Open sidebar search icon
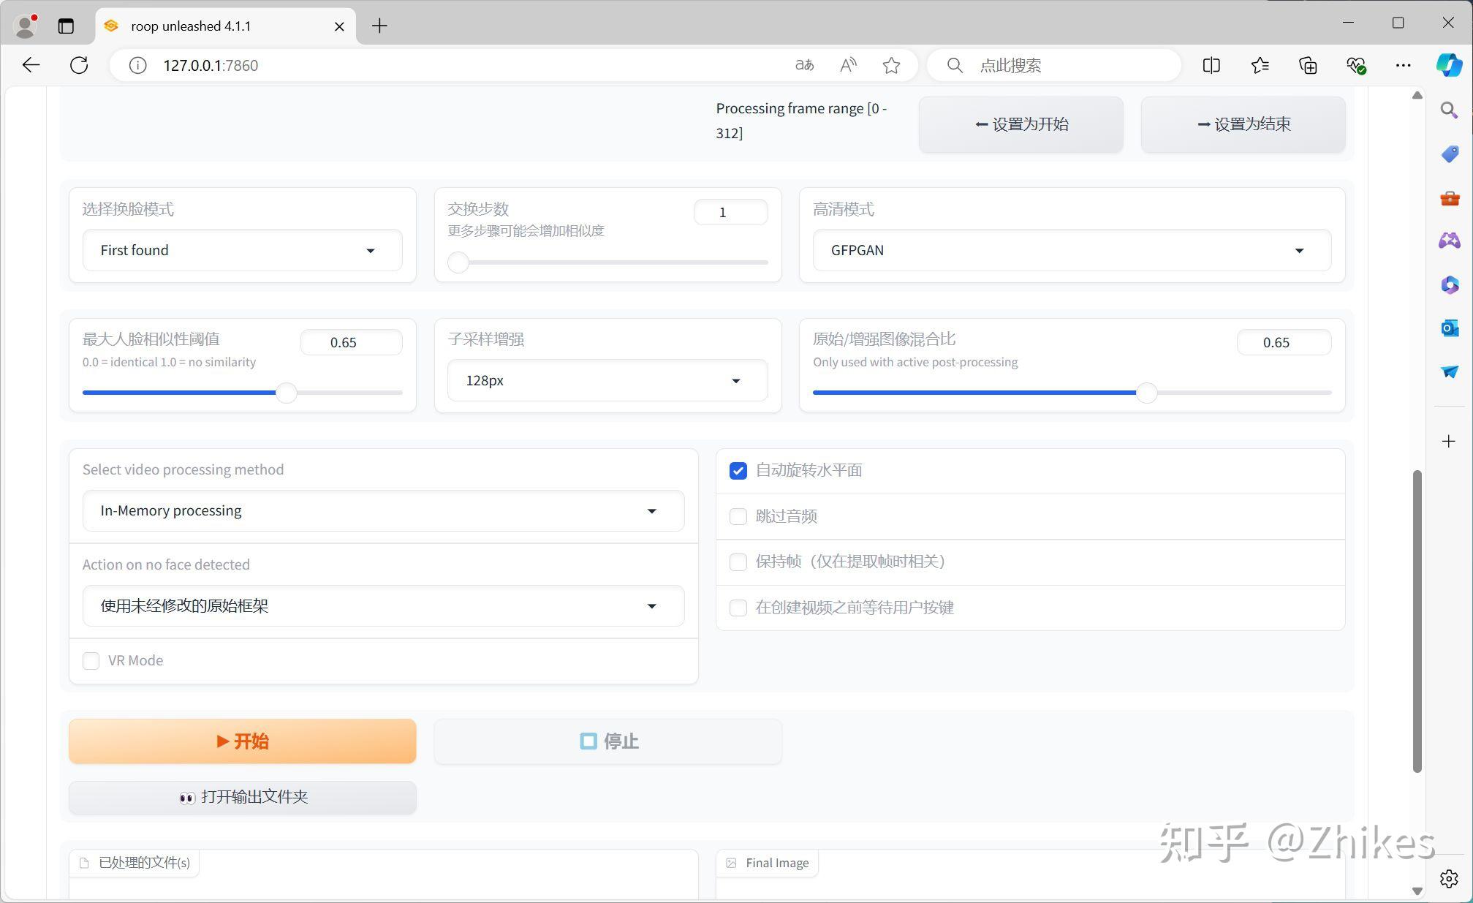 (x=1449, y=110)
